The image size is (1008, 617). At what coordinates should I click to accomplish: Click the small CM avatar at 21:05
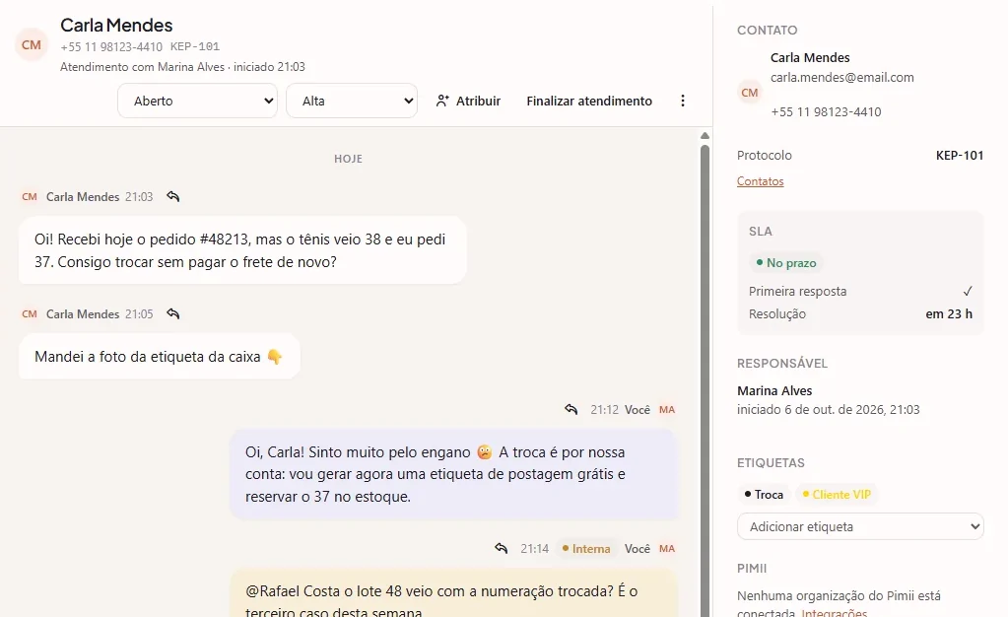pos(30,314)
